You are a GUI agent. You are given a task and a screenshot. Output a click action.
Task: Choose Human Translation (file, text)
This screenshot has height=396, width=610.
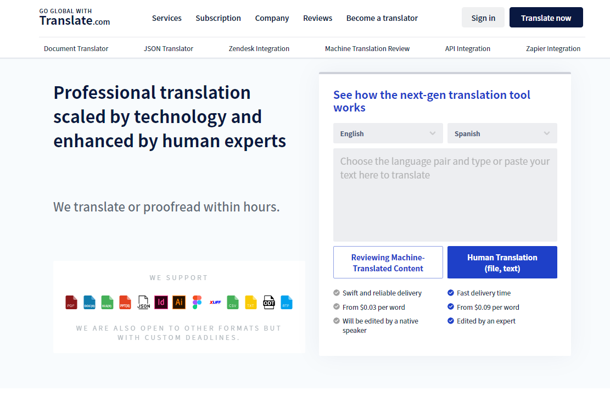click(502, 263)
